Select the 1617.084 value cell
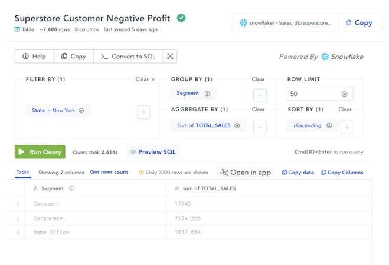389x265 pixels. [x=269, y=232]
